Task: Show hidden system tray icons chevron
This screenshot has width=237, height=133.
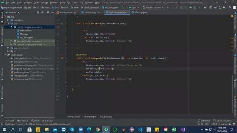Action: coord(202,130)
